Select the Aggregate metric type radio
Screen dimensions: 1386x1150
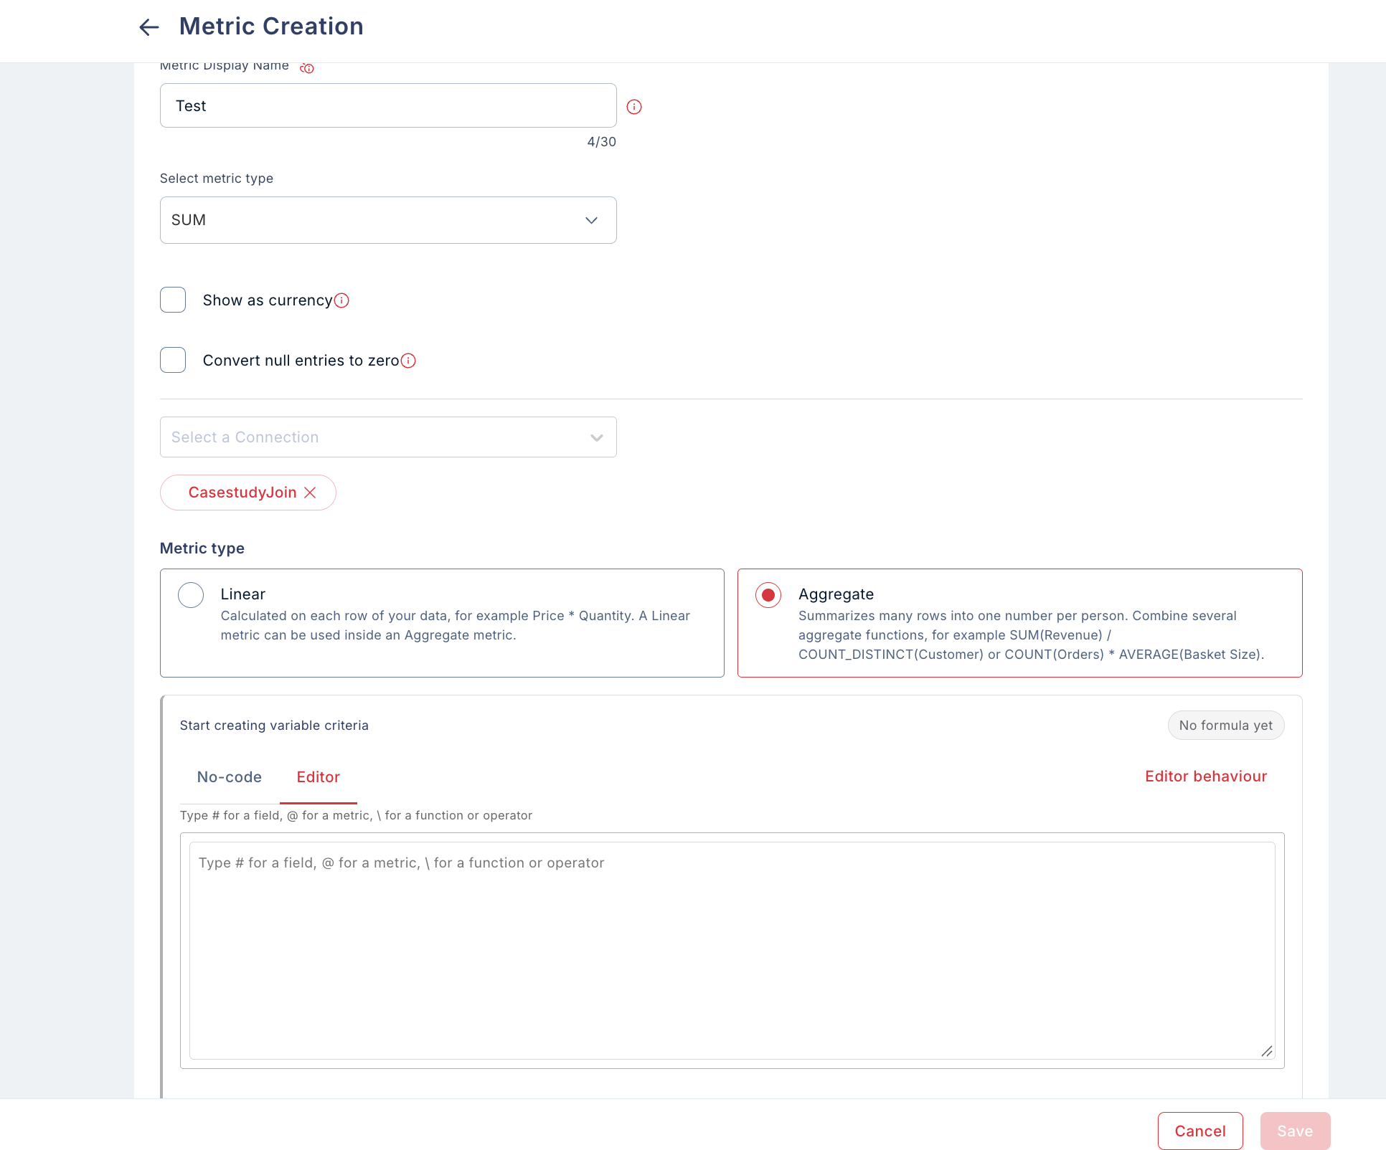tap(768, 595)
